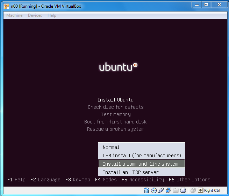The image size is (229, 196).
Task: Click the shared folders status icon
Action: coord(176,190)
